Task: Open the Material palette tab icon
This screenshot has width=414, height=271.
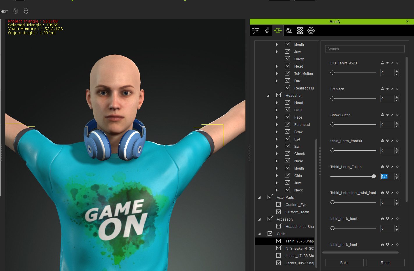Action: pyautogui.click(x=289, y=31)
